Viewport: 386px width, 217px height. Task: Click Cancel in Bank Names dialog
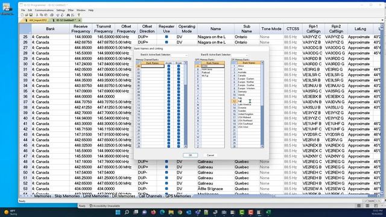(210, 156)
